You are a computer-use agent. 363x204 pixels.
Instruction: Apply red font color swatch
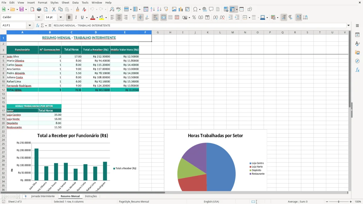(x=93, y=18)
